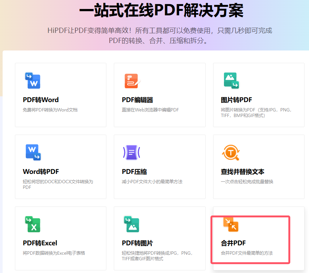Viewport: 309px width, 273px height.
Task: Open PDF转Excel via the green X icon
Action: [x=32, y=224]
